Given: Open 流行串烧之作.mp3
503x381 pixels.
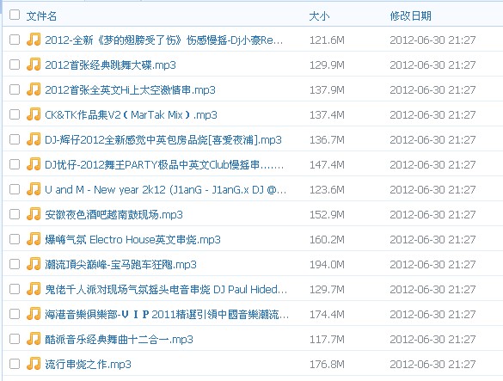Looking at the screenshot, I should (x=88, y=365).
